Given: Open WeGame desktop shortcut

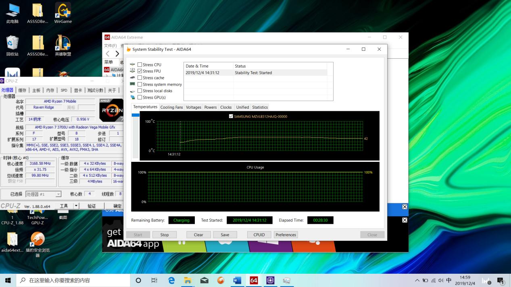Looking at the screenshot, I should tap(63, 12).
